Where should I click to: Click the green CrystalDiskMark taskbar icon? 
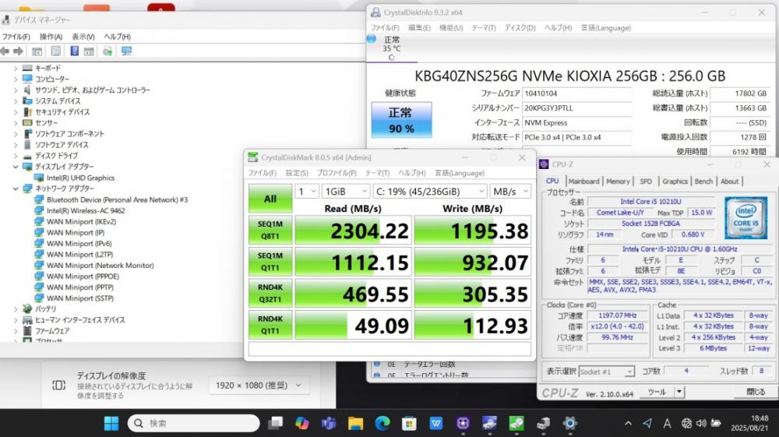click(x=516, y=423)
